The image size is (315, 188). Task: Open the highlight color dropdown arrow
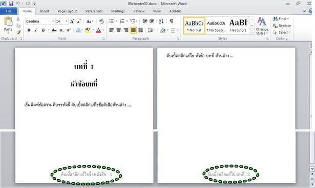pos(93,30)
